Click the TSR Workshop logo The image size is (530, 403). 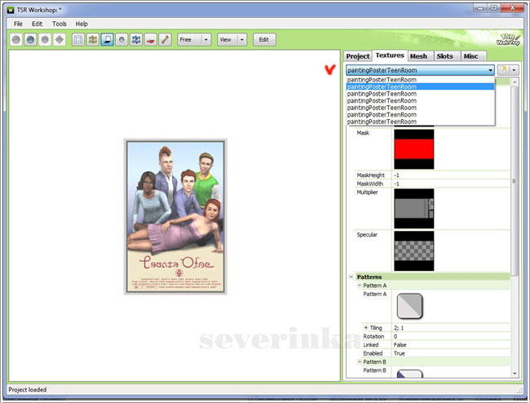508,39
